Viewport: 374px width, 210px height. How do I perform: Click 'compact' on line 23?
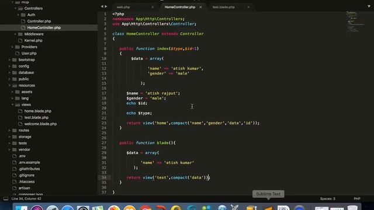click(179, 123)
